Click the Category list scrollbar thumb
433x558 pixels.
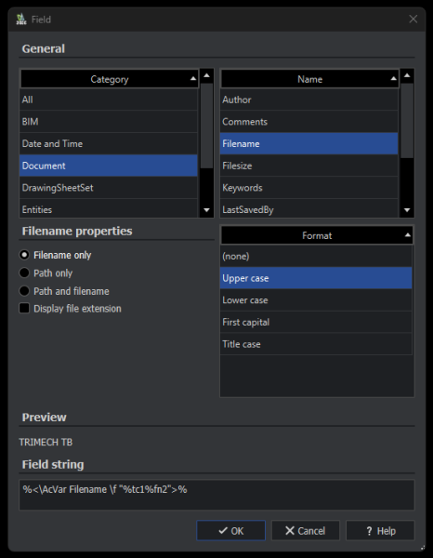click(206, 126)
